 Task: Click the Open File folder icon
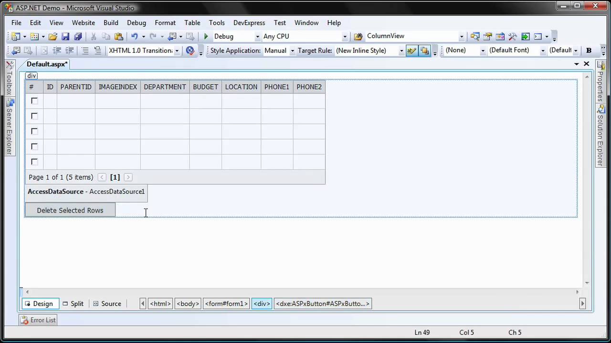(x=53, y=36)
